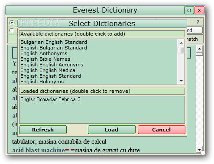Click the green O window button

click(189, 10)
